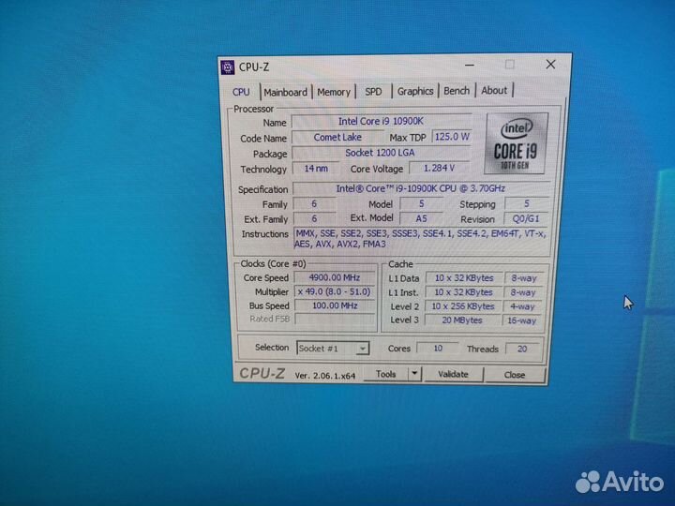This screenshot has width=675, height=506.
Task: Click the Instructions list starting with MMX
Action: 421,239
